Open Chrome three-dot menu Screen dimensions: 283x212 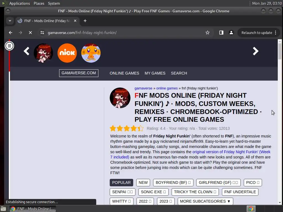pyautogui.click(x=276, y=33)
